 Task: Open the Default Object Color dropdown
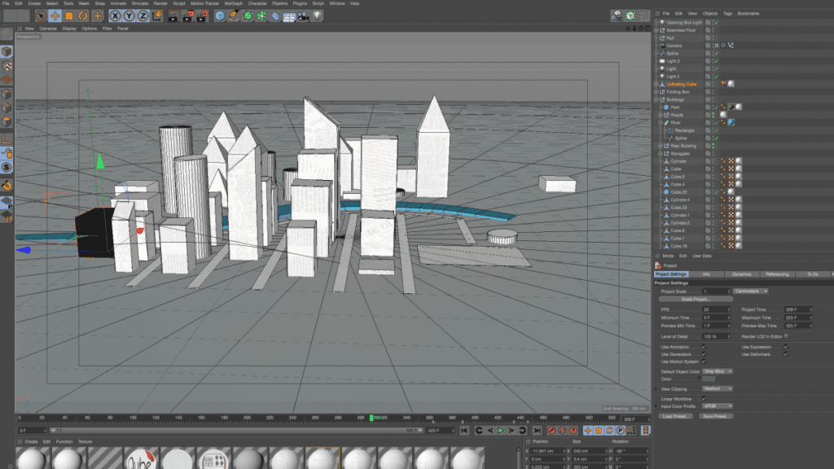click(718, 371)
